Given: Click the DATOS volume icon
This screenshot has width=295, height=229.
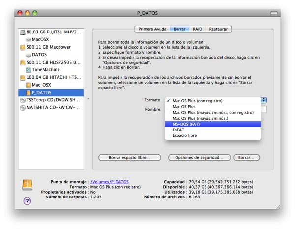Looking at the screenshot, I should (x=29, y=55).
